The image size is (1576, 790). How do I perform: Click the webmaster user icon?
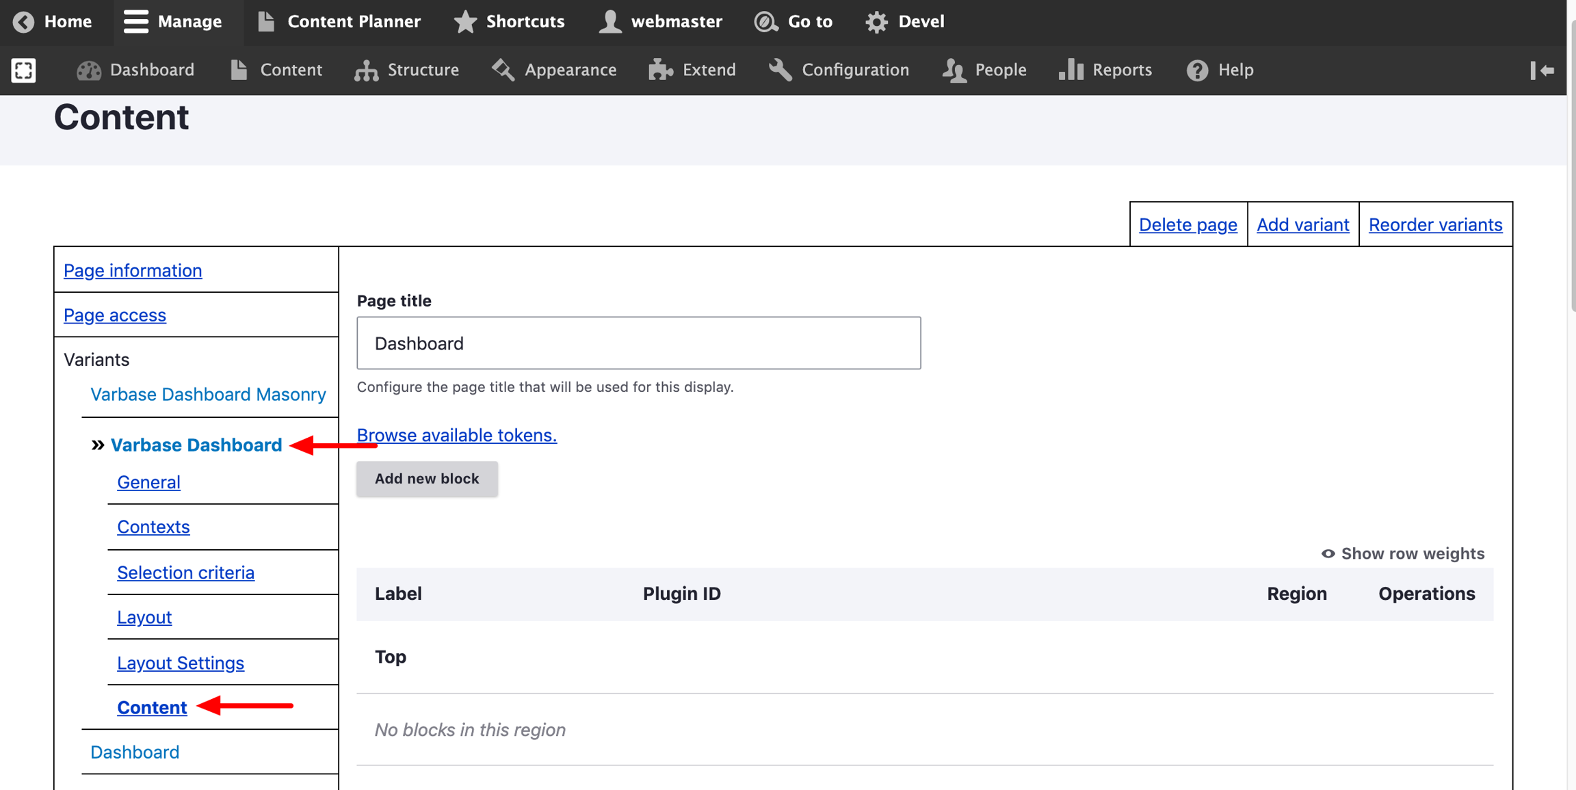(609, 22)
